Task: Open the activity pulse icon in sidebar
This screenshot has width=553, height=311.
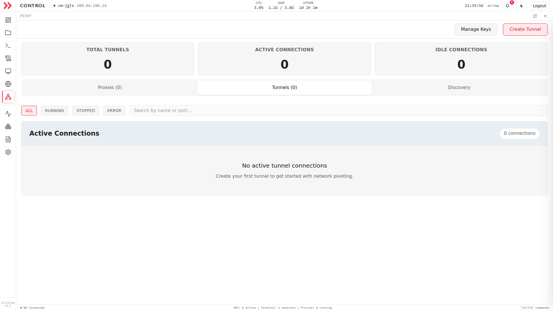Action: pyautogui.click(x=8, y=114)
